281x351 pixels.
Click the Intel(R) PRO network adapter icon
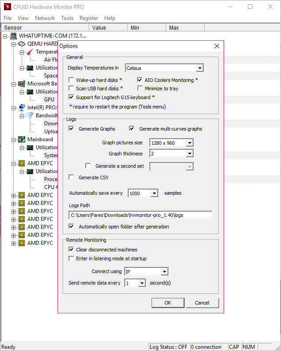[x=22, y=108]
